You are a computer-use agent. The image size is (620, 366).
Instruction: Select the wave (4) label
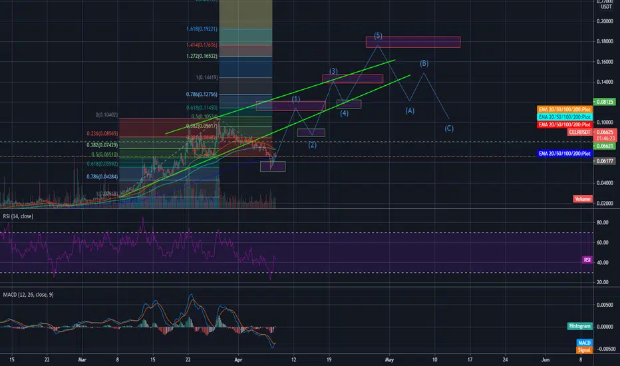[345, 113]
